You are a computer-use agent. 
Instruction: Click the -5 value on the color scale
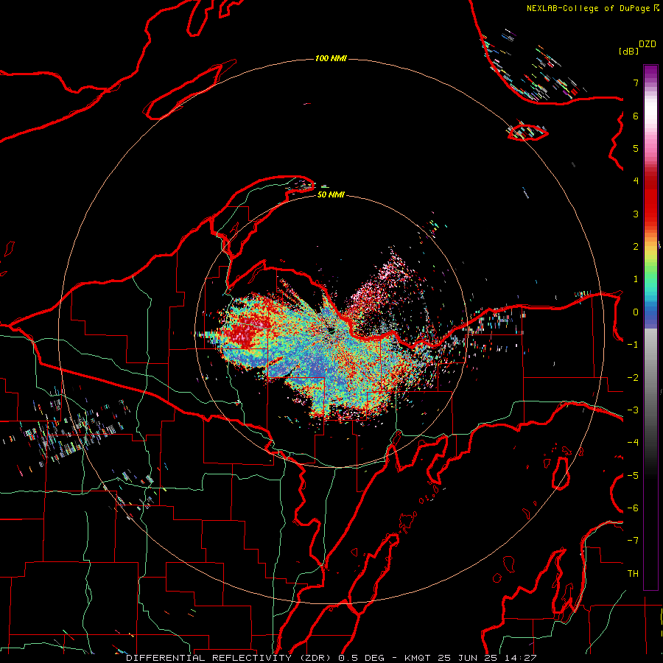(x=633, y=476)
